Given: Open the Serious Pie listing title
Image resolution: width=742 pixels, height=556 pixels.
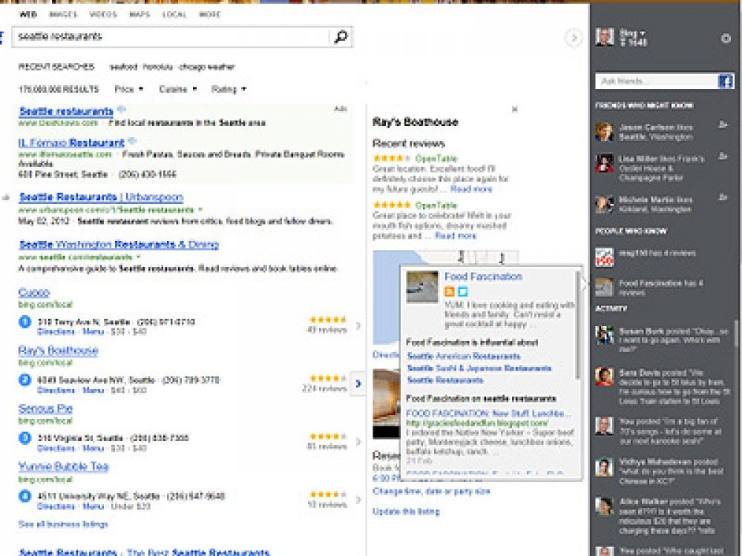Looking at the screenshot, I should 45,409.
